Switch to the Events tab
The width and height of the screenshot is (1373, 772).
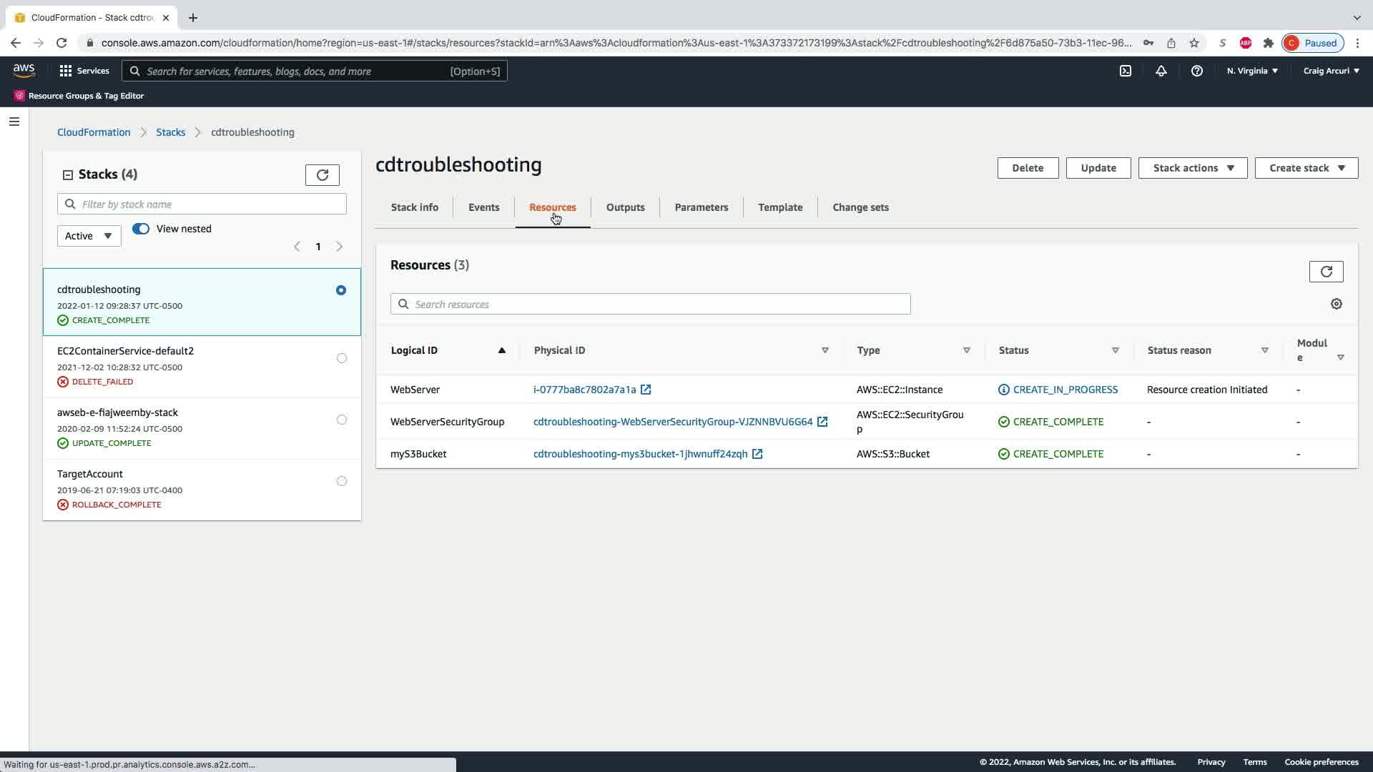click(x=483, y=207)
